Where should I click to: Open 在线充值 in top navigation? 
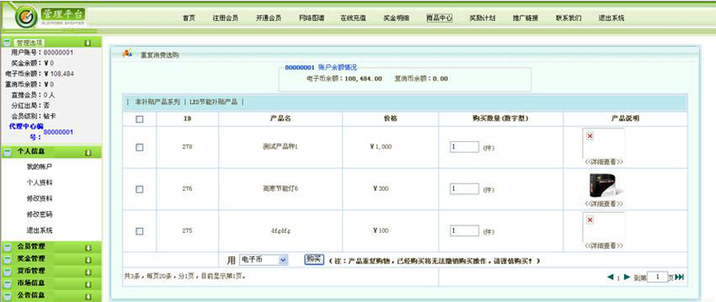point(353,19)
